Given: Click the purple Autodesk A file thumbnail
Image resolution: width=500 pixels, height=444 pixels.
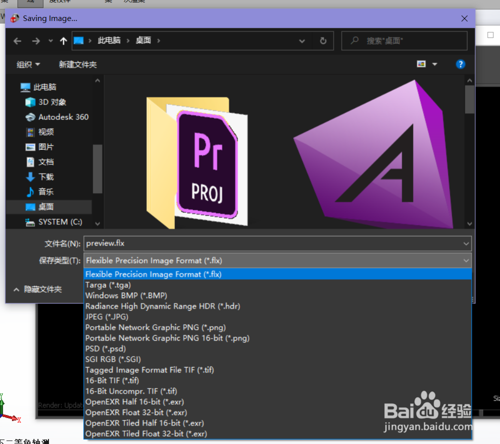Looking at the screenshot, I should (373, 154).
